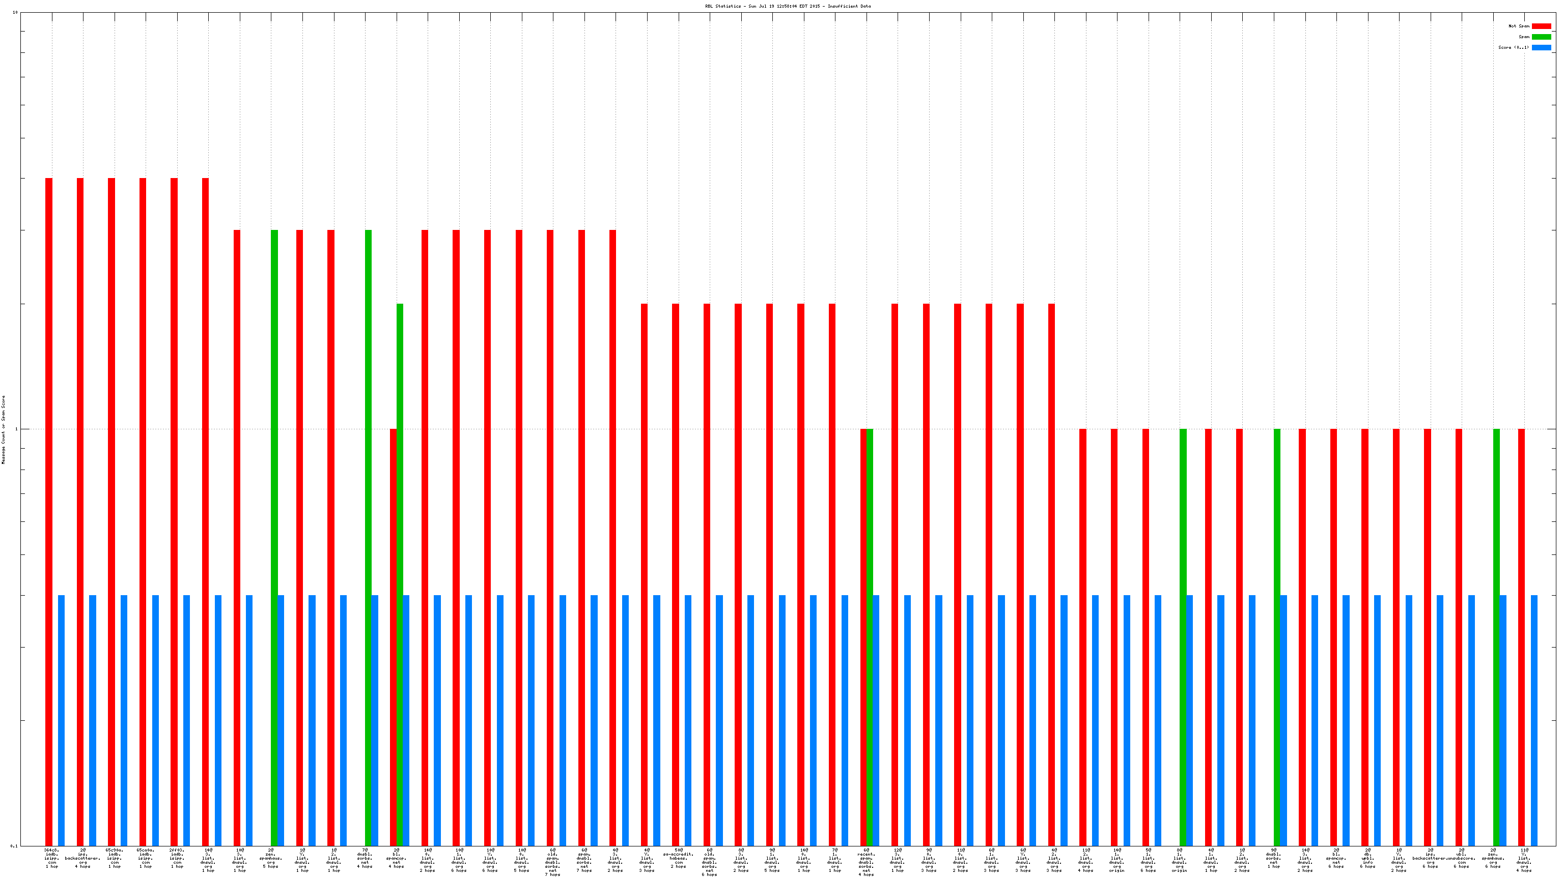Click the sa-accredit.habeas.com 2 hops axis label
1564x879 pixels.
[678, 858]
